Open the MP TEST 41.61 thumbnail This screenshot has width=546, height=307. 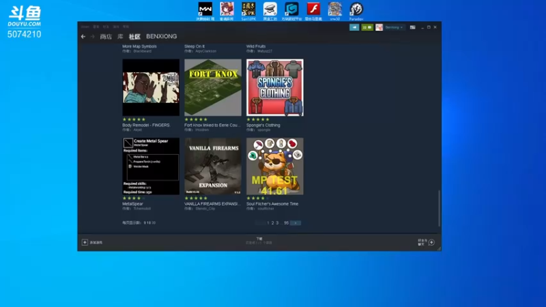pyautogui.click(x=275, y=166)
